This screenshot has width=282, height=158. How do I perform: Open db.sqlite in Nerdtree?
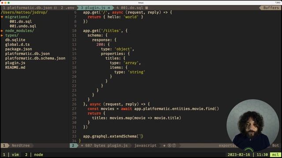pos(15,40)
